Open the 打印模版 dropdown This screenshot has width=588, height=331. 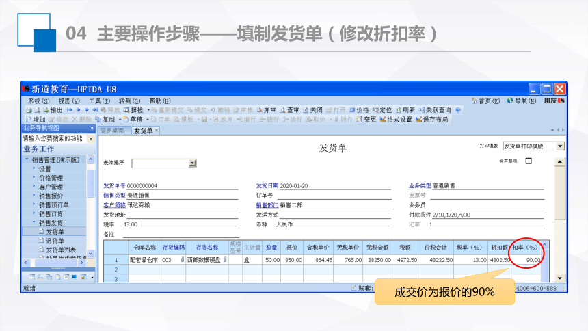[x=560, y=146]
